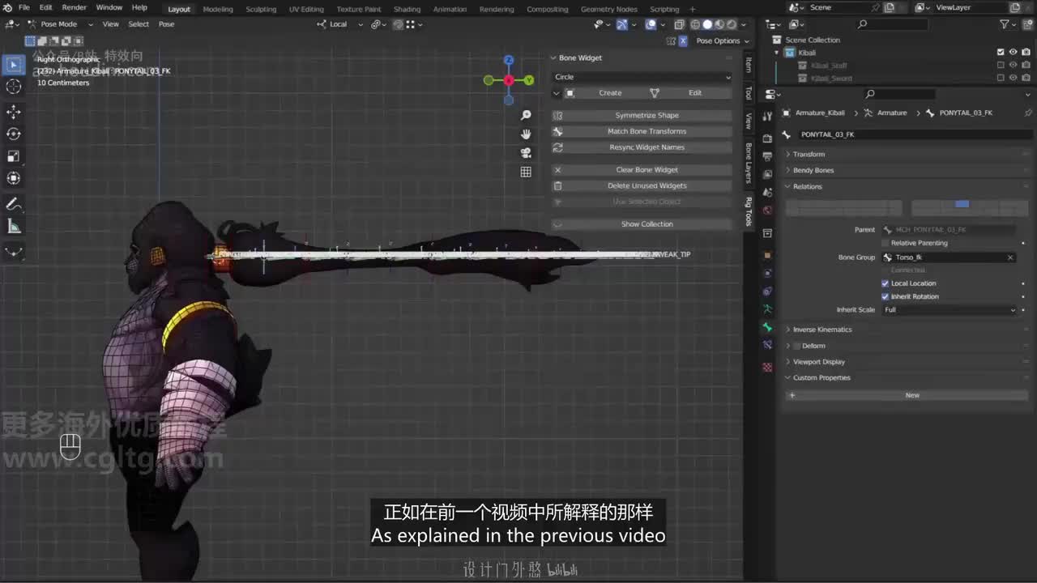Expand the Transform panel
This screenshot has width=1037, height=583.
click(x=809, y=154)
